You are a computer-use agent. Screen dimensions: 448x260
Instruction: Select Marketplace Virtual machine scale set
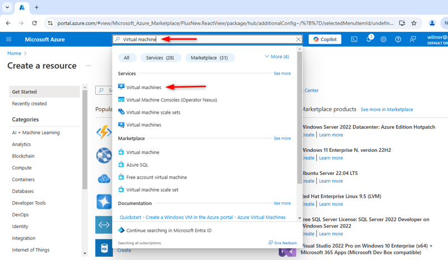coord(148,189)
